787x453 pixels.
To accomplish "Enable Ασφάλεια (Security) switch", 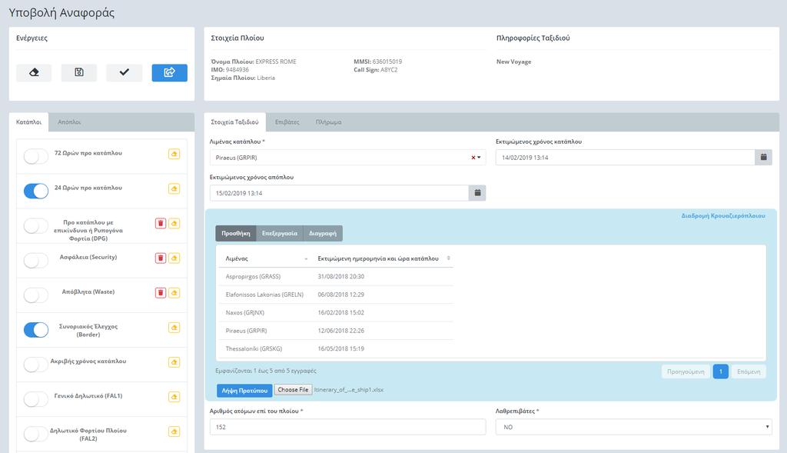I will [36, 260].
